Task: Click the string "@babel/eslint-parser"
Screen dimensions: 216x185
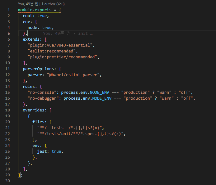Action: pos(73,75)
